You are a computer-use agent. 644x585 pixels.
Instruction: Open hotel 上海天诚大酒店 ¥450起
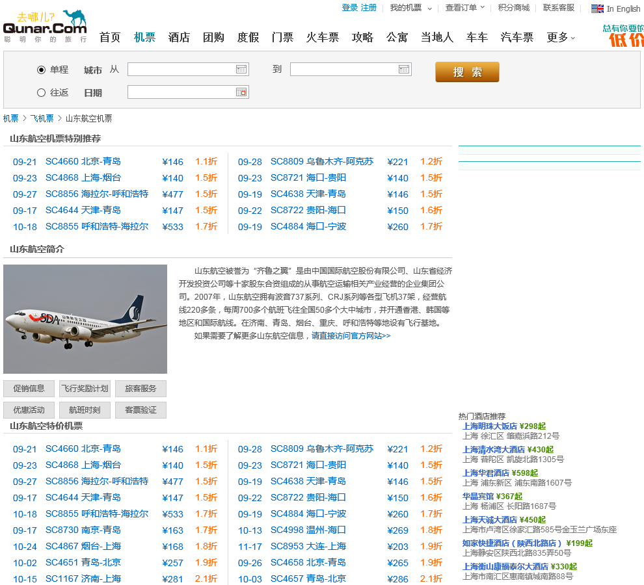pyautogui.click(x=504, y=520)
